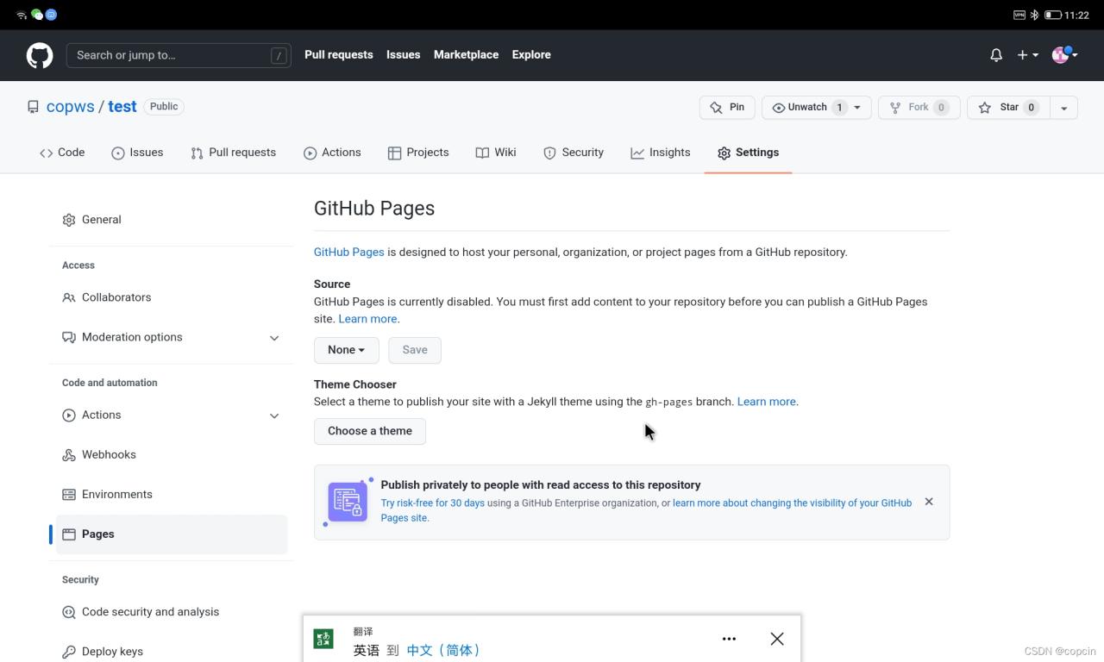Open the Security repository tab
The height and width of the screenshot is (662, 1104).
click(574, 153)
